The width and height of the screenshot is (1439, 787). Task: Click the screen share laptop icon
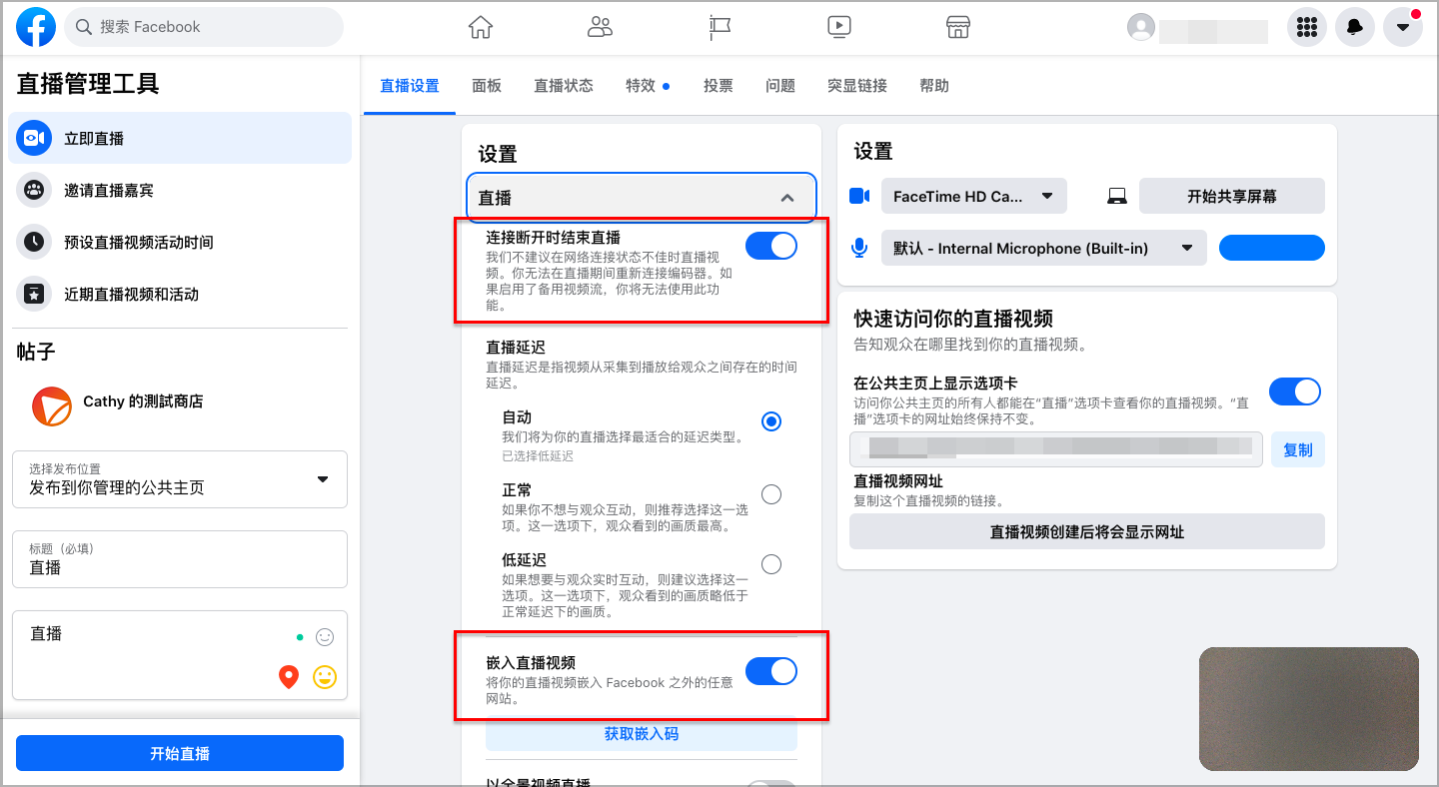(x=1117, y=197)
